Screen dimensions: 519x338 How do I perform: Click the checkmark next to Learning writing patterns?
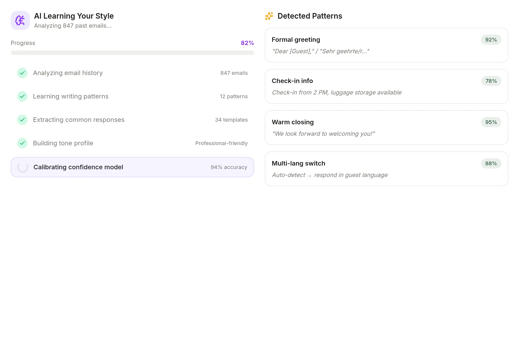coord(22,96)
